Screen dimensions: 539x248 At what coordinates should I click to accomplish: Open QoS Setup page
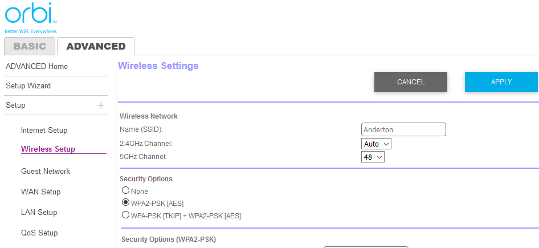[39, 233]
